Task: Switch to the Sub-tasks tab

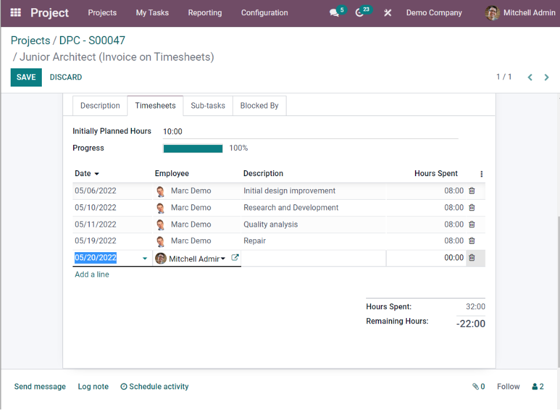Action: [x=207, y=105]
